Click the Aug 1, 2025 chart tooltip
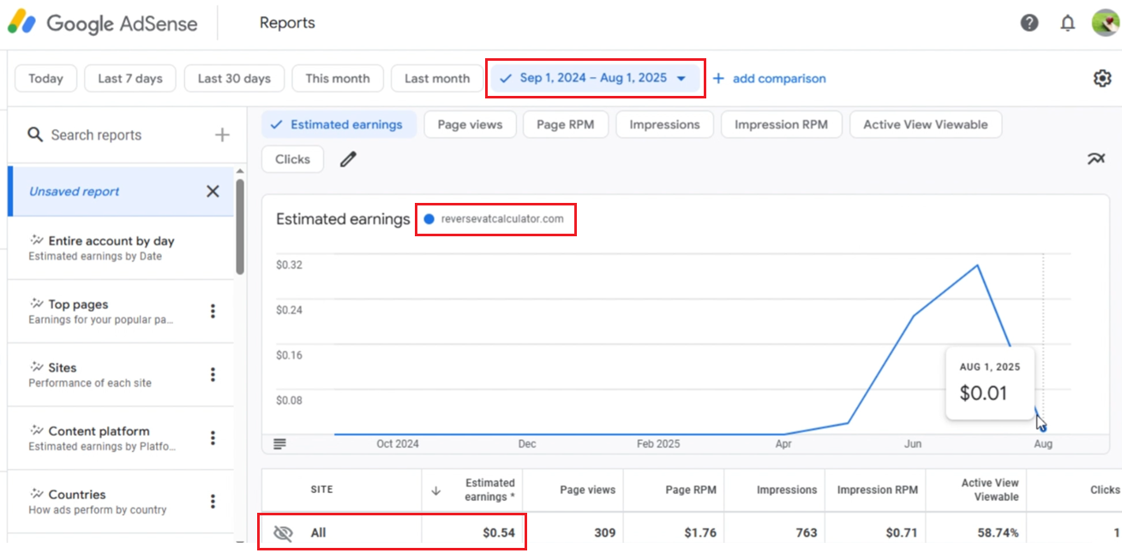 [x=990, y=383]
